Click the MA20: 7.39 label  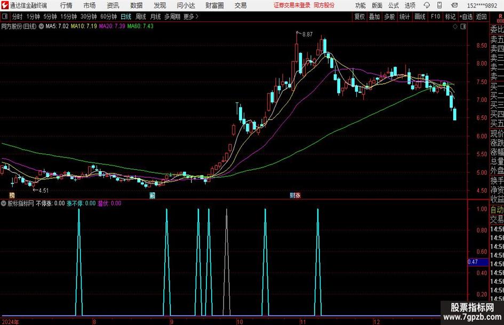(x=112, y=26)
